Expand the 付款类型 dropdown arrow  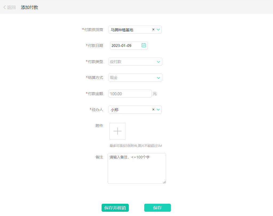tap(158, 62)
